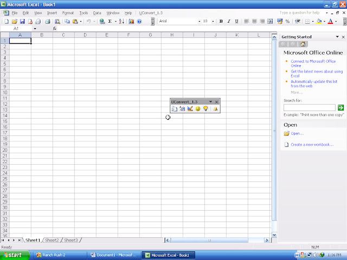This screenshot has width=347, height=260.
Task: Click the Merge and Center icon
Action: coord(270,21)
